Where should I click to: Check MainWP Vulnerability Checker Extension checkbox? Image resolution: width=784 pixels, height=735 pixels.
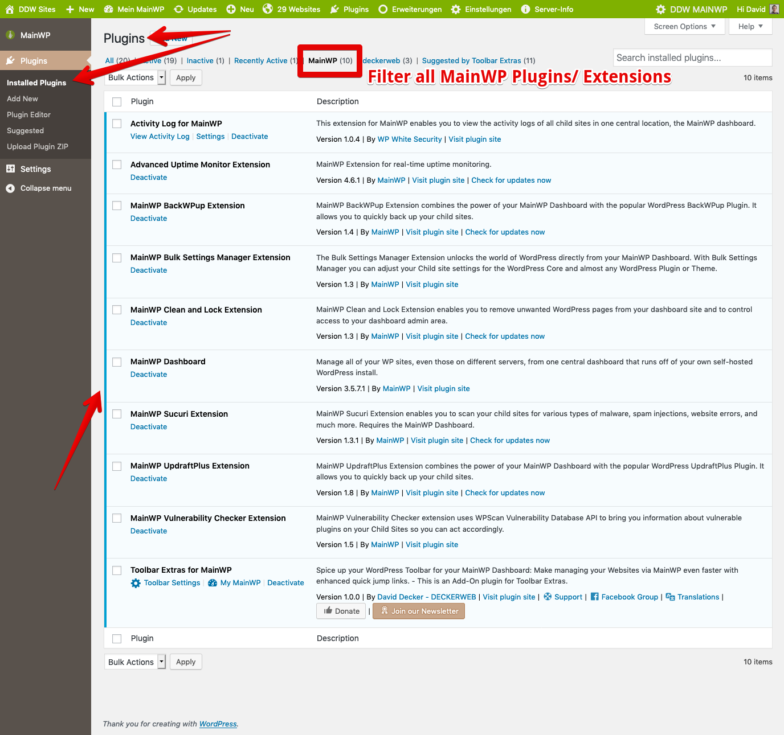(x=117, y=518)
